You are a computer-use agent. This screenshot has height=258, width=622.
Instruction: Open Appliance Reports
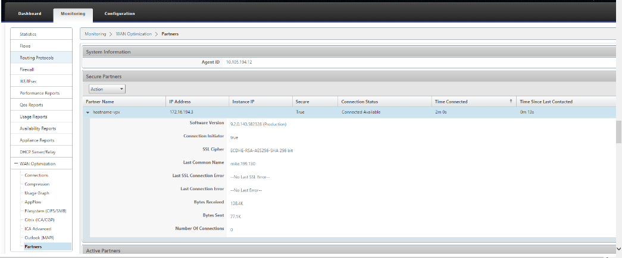click(x=41, y=140)
